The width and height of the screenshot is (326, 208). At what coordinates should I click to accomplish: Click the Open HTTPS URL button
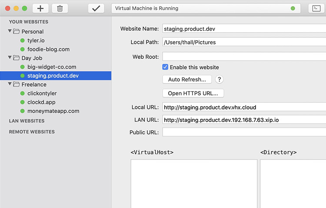[x=193, y=93]
